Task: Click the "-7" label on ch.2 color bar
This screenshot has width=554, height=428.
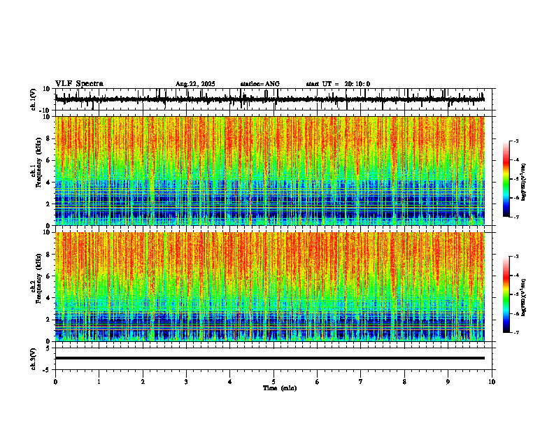Action: point(516,332)
